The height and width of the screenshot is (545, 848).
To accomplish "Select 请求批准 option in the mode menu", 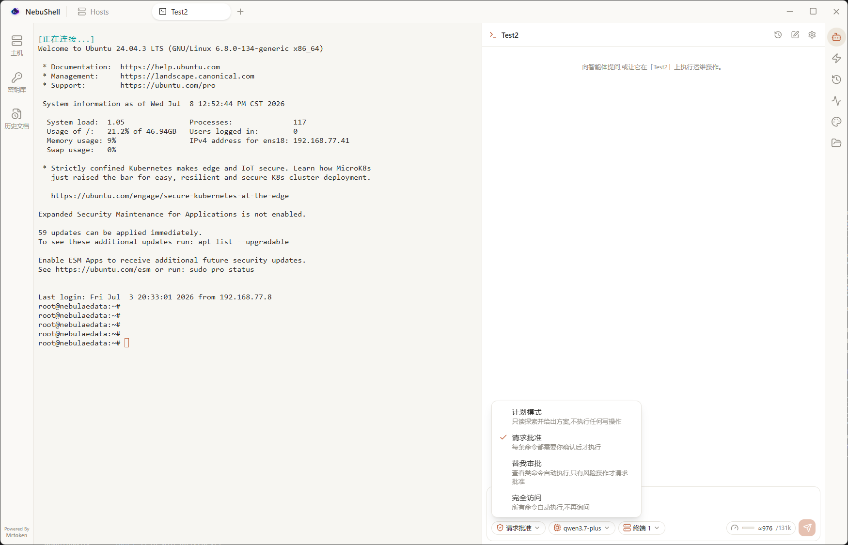I will (x=566, y=442).
